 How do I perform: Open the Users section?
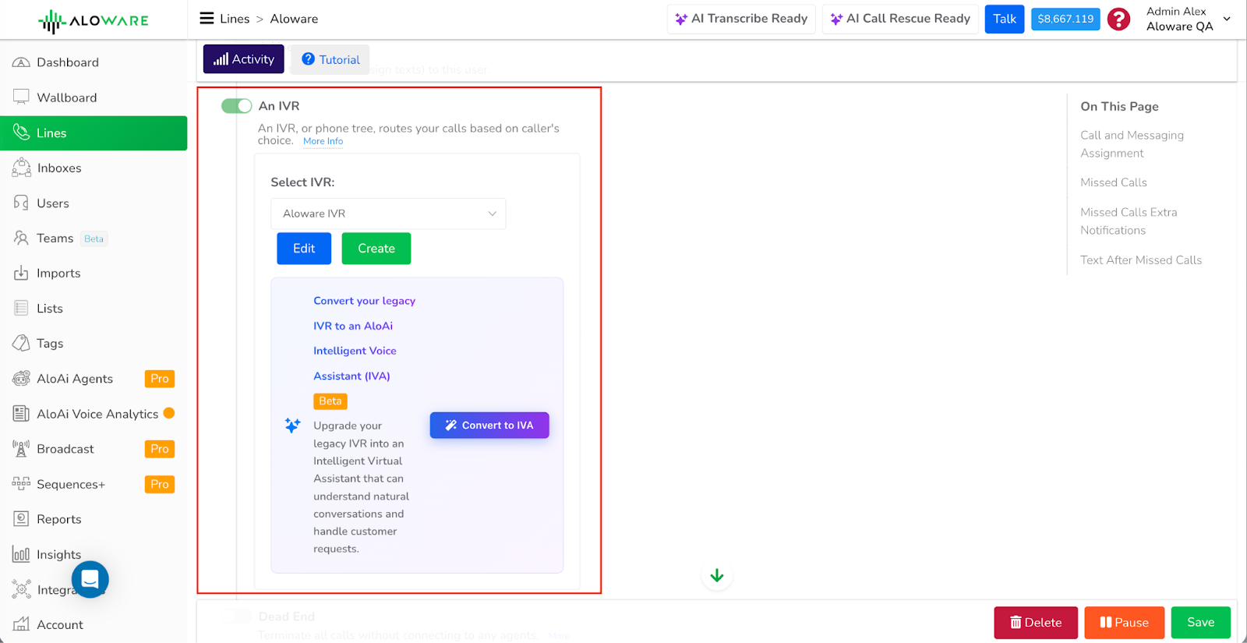point(94,203)
